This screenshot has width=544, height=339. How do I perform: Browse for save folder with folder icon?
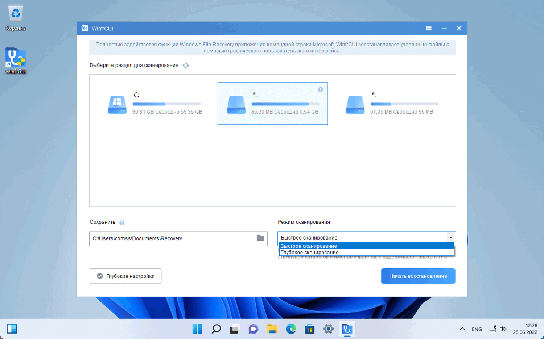[260, 238]
